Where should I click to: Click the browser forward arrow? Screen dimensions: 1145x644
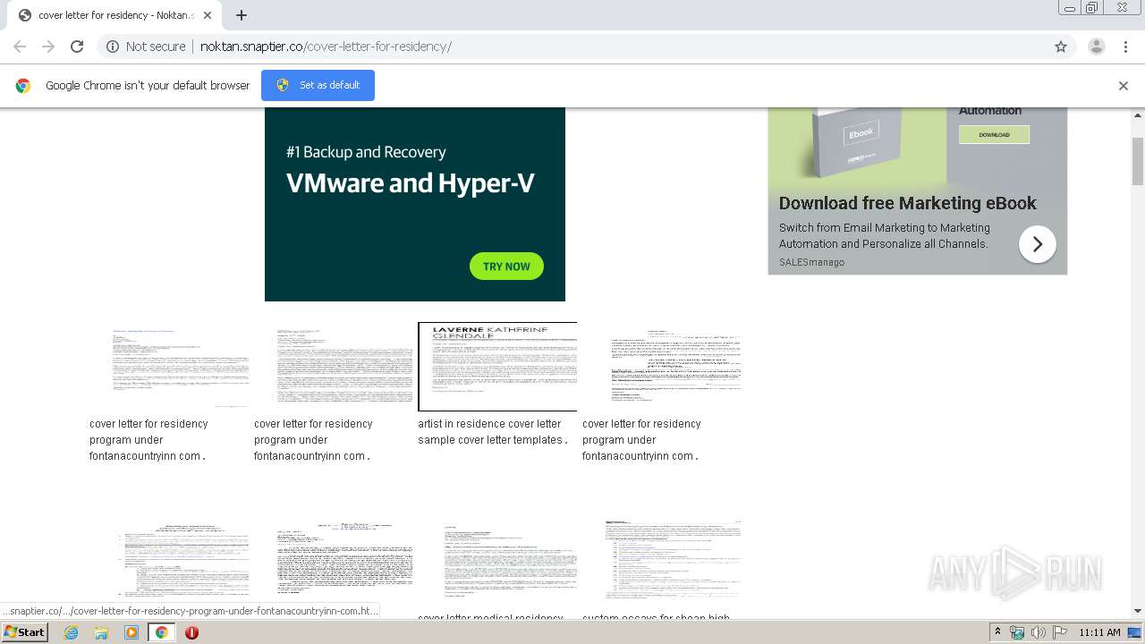tap(48, 47)
